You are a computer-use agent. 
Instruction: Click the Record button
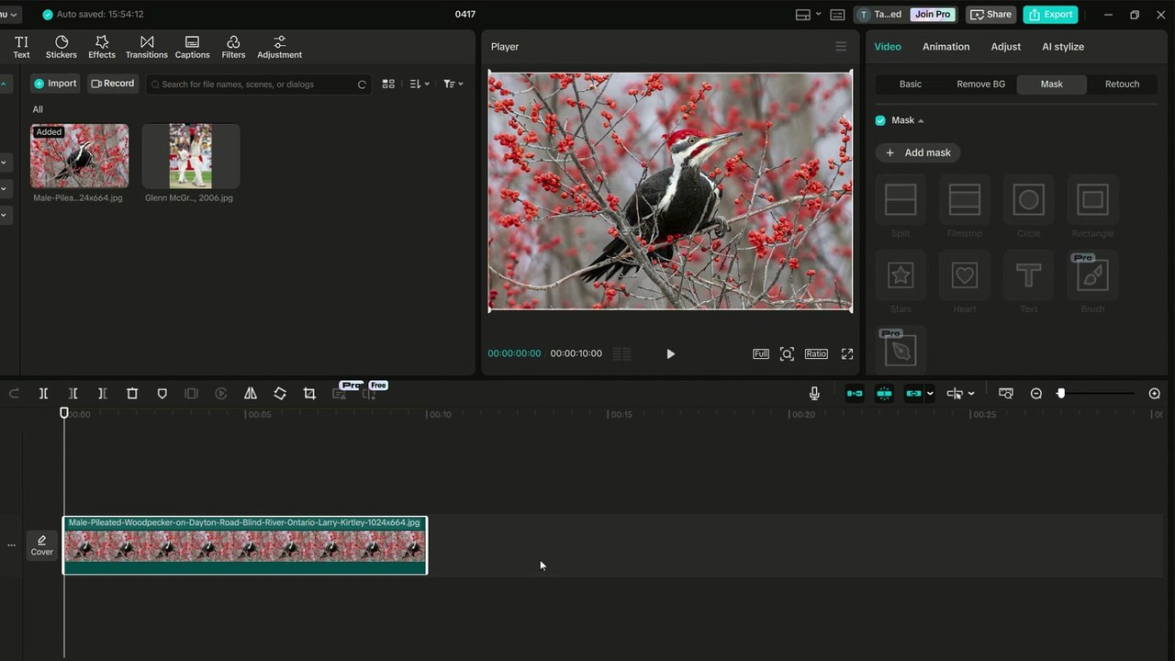[114, 84]
